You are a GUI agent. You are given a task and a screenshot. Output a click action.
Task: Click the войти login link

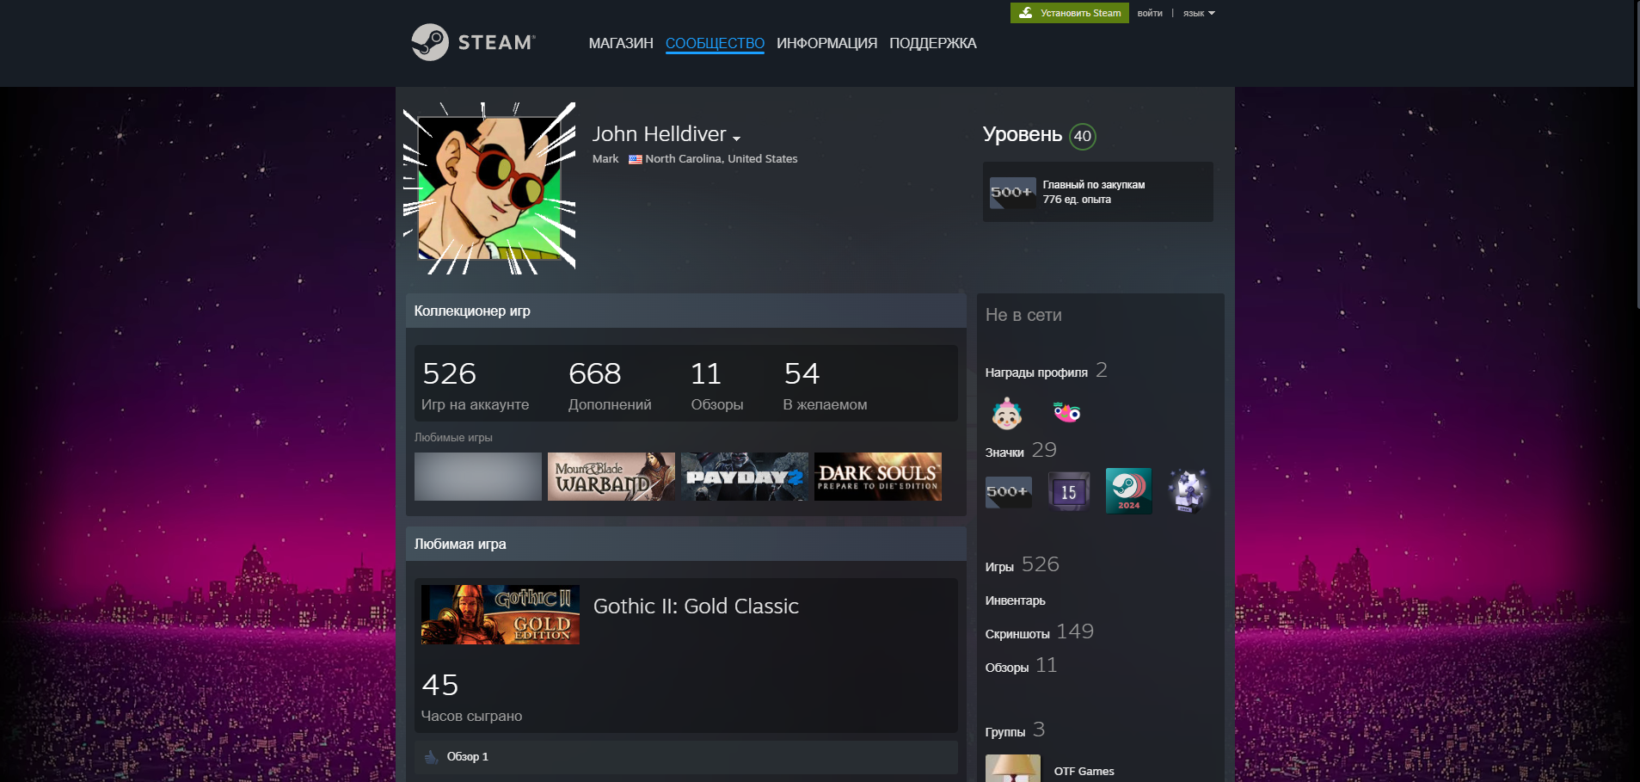tap(1150, 13)
